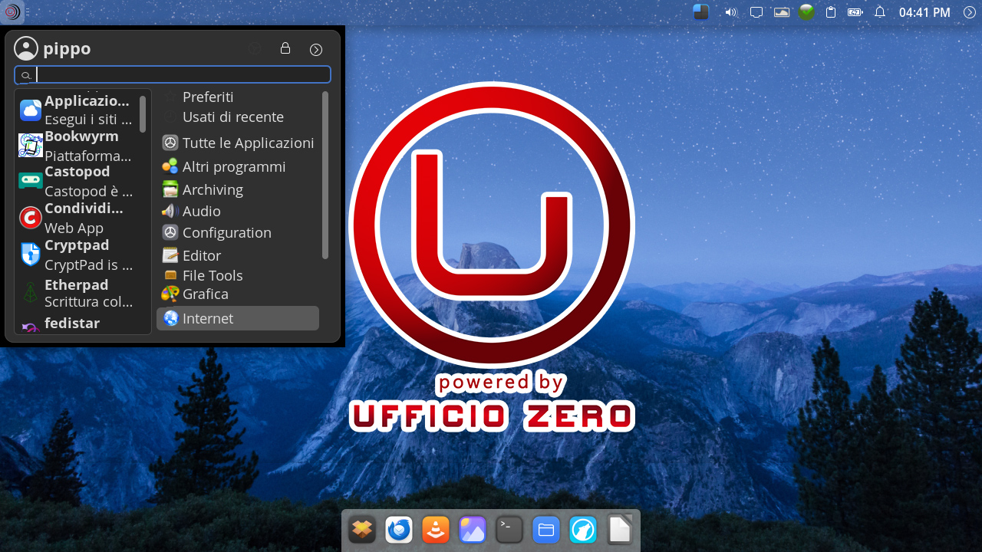982x552 pixels.
Task: Select the Archiving category
Action: point(238,190)
